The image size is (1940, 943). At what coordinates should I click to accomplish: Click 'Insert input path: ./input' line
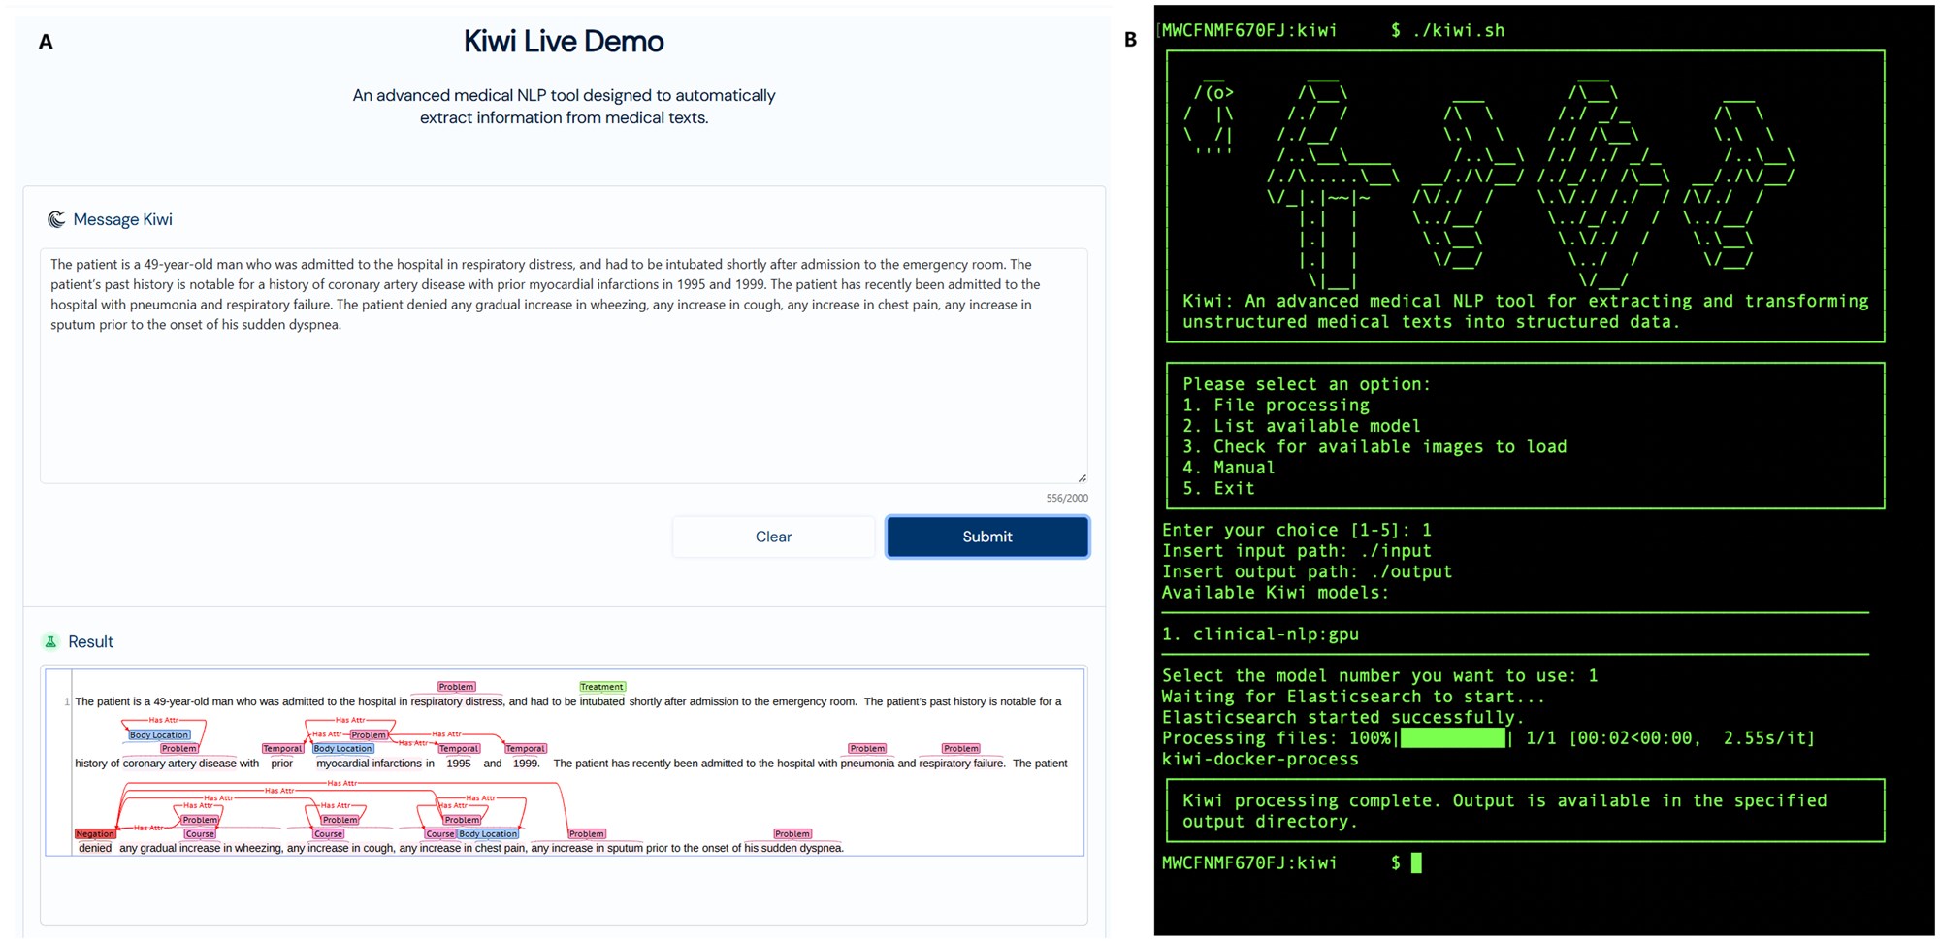click(1297, 551)
